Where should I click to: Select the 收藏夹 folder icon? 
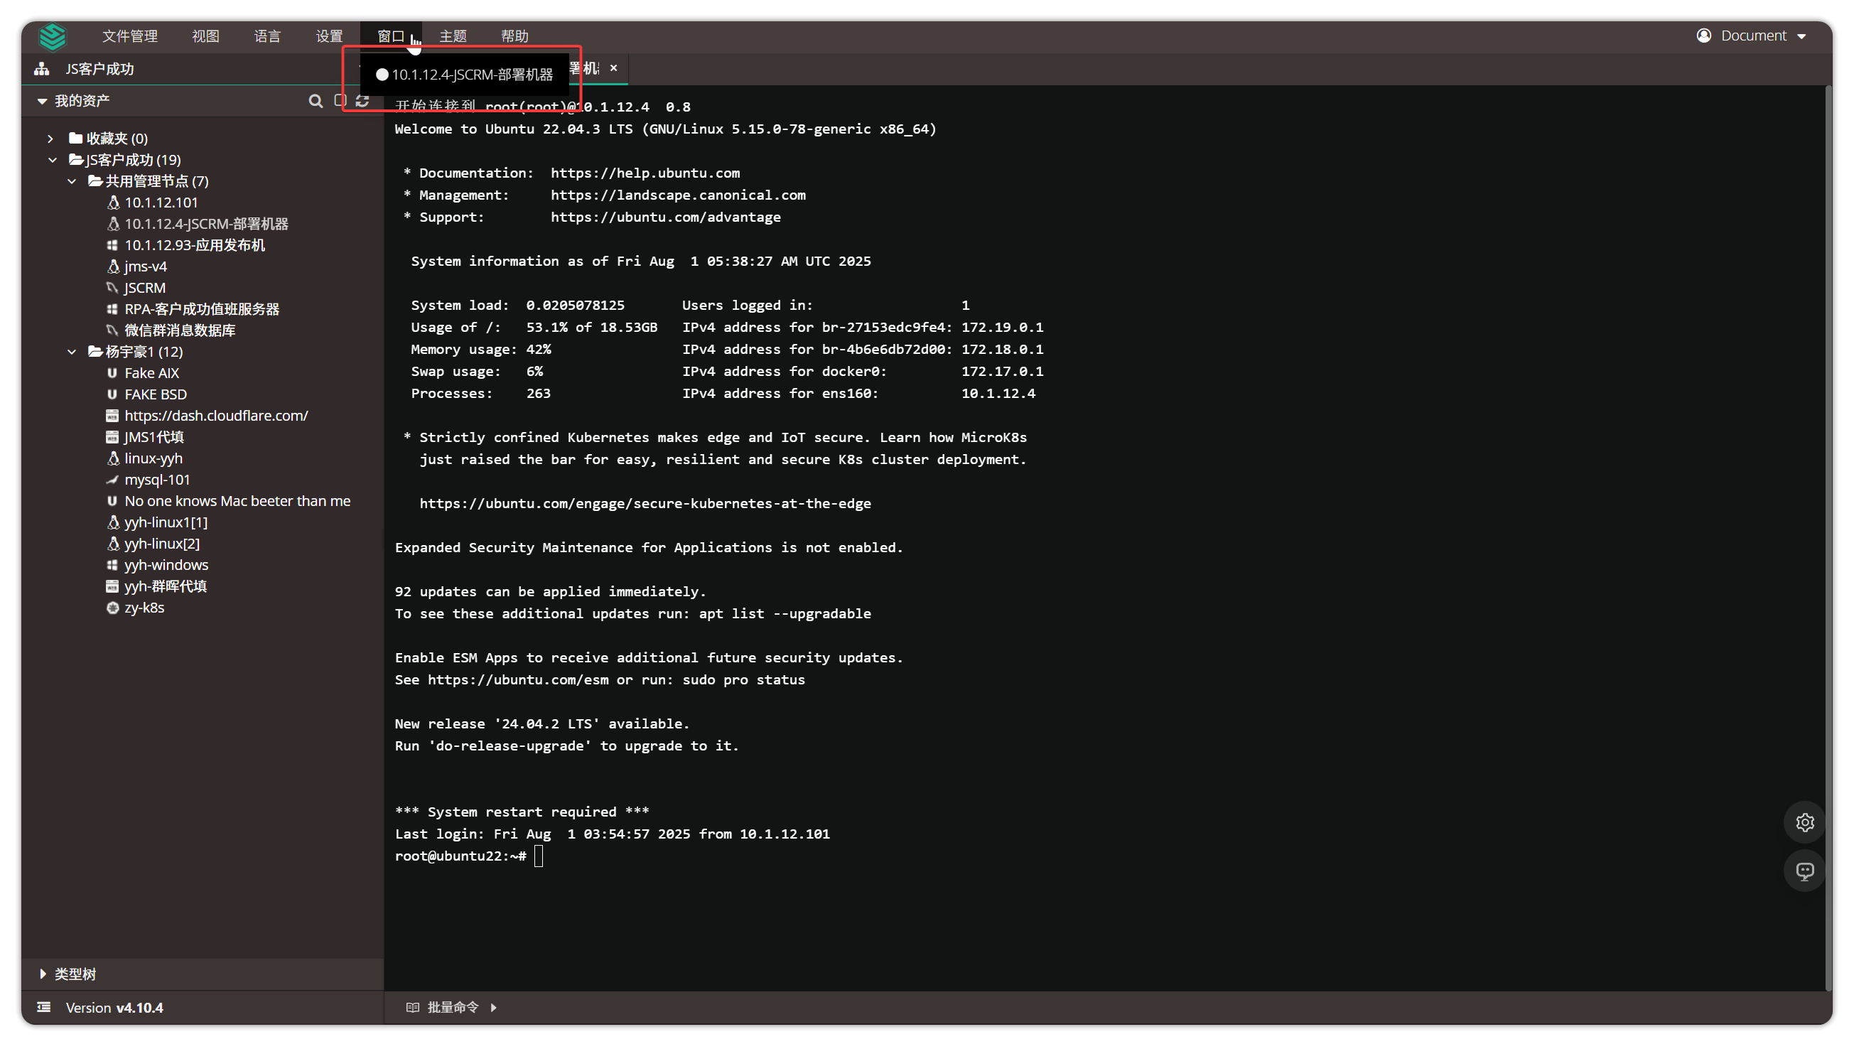[75, 138]
